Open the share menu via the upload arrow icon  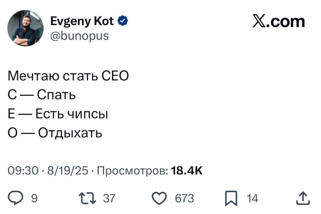303,198
